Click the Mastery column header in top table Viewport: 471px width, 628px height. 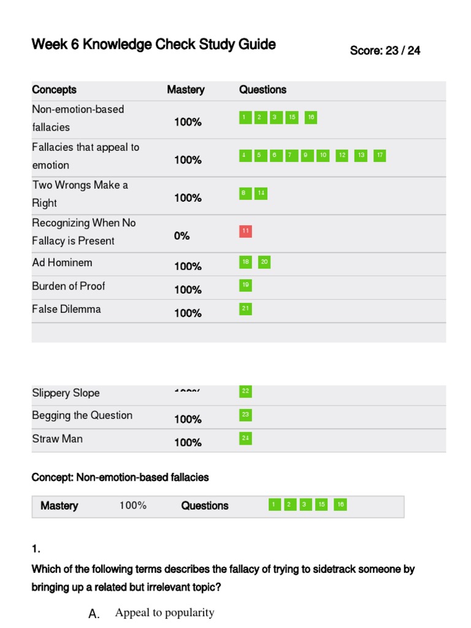(186, 90)
